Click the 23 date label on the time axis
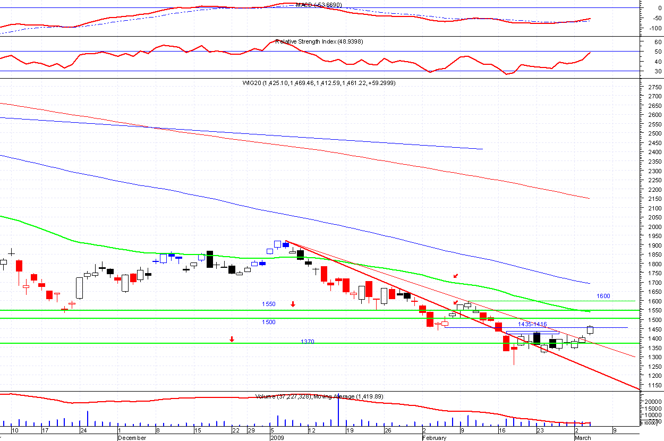This screenshot has height=441, width=664. 540,430
